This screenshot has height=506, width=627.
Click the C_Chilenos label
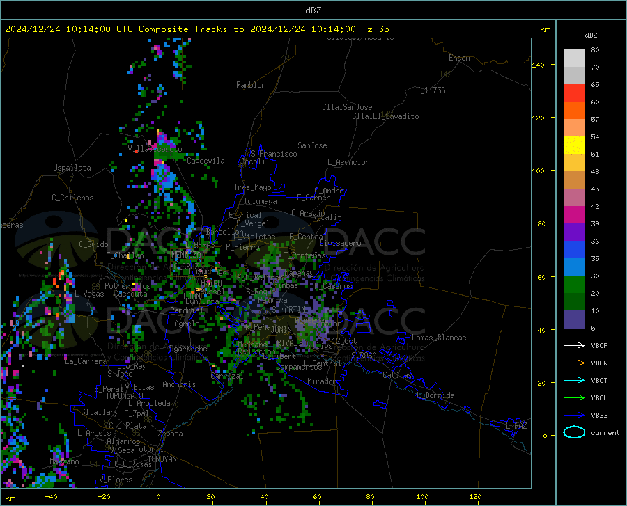click(x=72, y=198)
